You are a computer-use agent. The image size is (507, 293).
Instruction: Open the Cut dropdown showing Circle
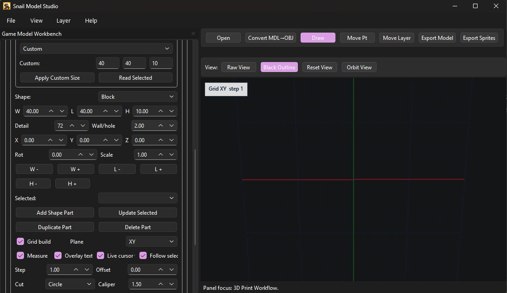(70, 284)
